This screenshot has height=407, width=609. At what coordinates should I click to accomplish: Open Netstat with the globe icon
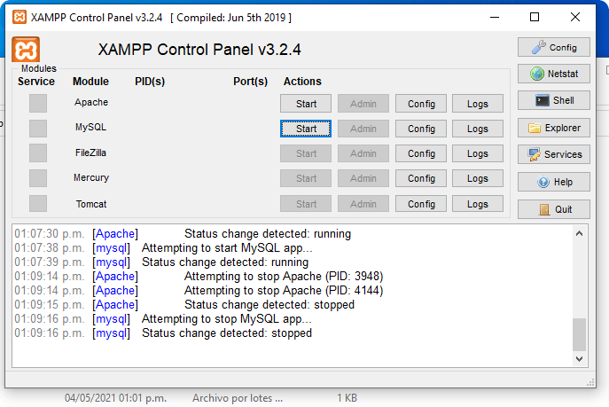[x=553, y=74]
